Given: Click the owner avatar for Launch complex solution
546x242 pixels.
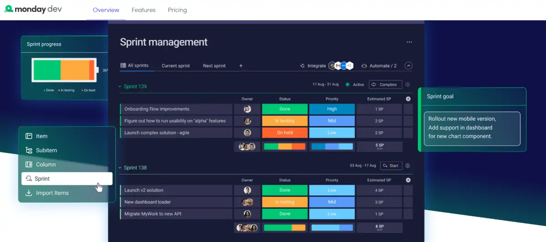Looking at the screenshot, I should pos(247,133).
